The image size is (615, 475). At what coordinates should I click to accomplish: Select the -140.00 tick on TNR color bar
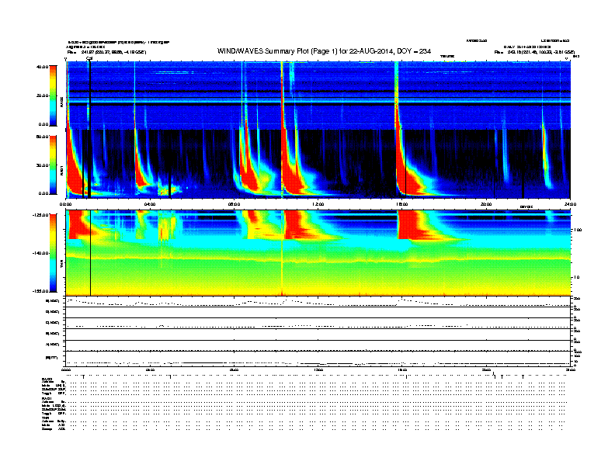pyautogui.click(x=41, y=253)
